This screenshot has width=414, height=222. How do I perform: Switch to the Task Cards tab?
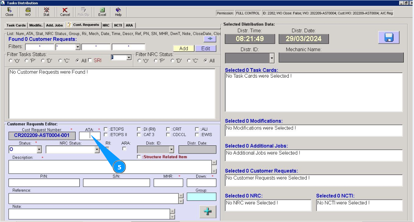click(16, 25)
